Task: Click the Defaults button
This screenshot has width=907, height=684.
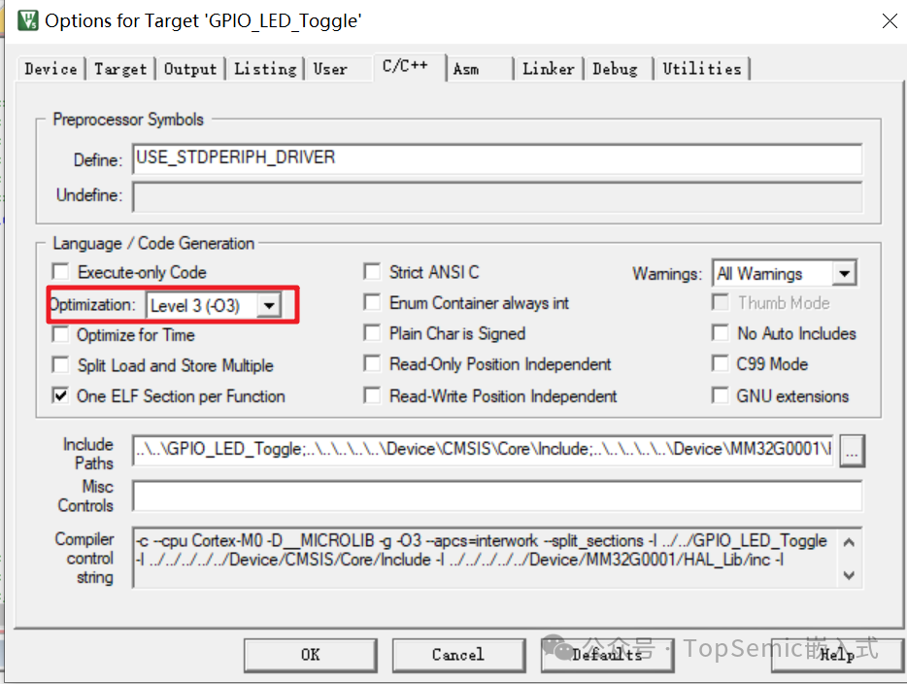Action: coord(607,655)
